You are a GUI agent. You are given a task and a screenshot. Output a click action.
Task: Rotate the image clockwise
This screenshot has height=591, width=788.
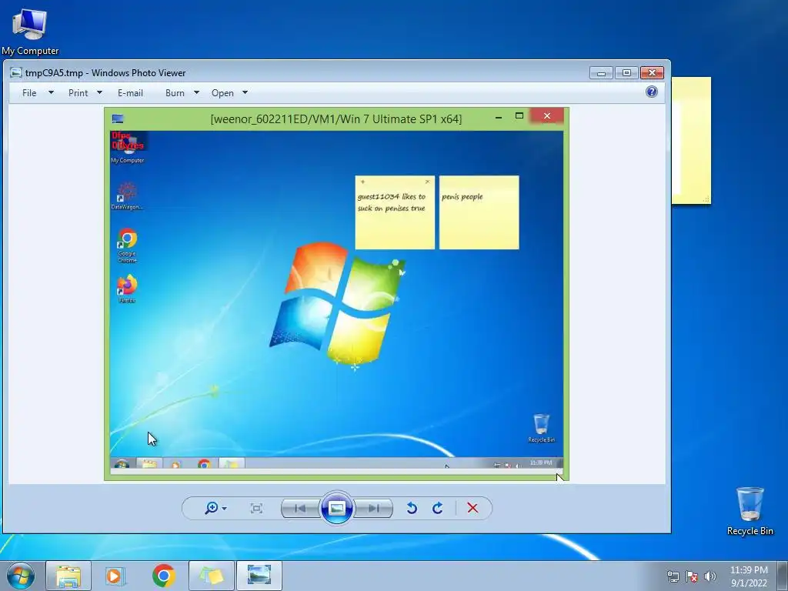(x=438, y=508)
